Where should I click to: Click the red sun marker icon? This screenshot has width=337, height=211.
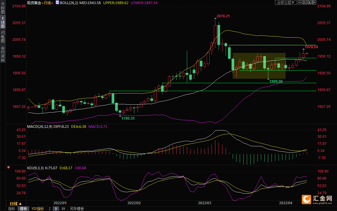[x=9, y=167]
